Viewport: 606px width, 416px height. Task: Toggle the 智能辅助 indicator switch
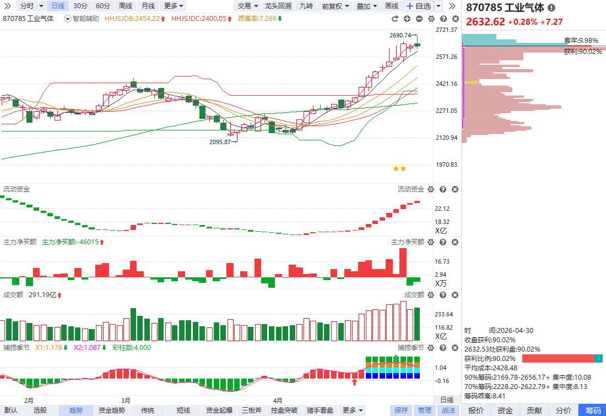(68, 19)
